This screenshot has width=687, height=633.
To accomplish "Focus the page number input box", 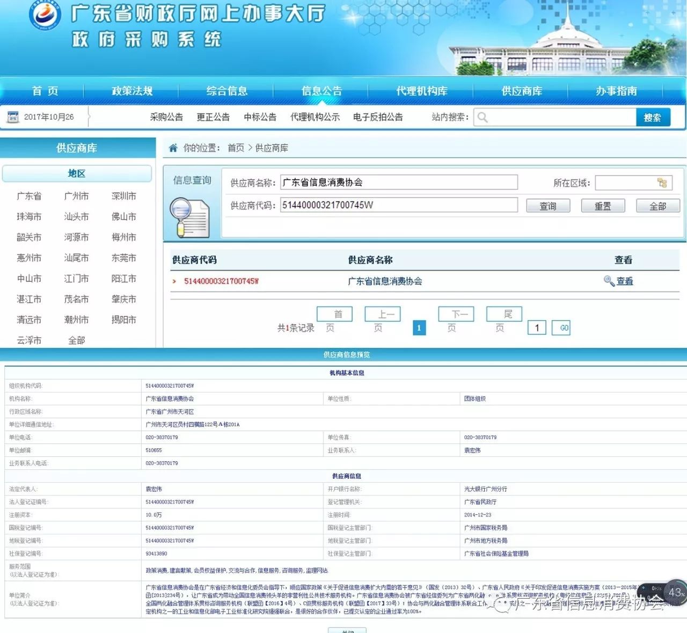I will point(537,328).
